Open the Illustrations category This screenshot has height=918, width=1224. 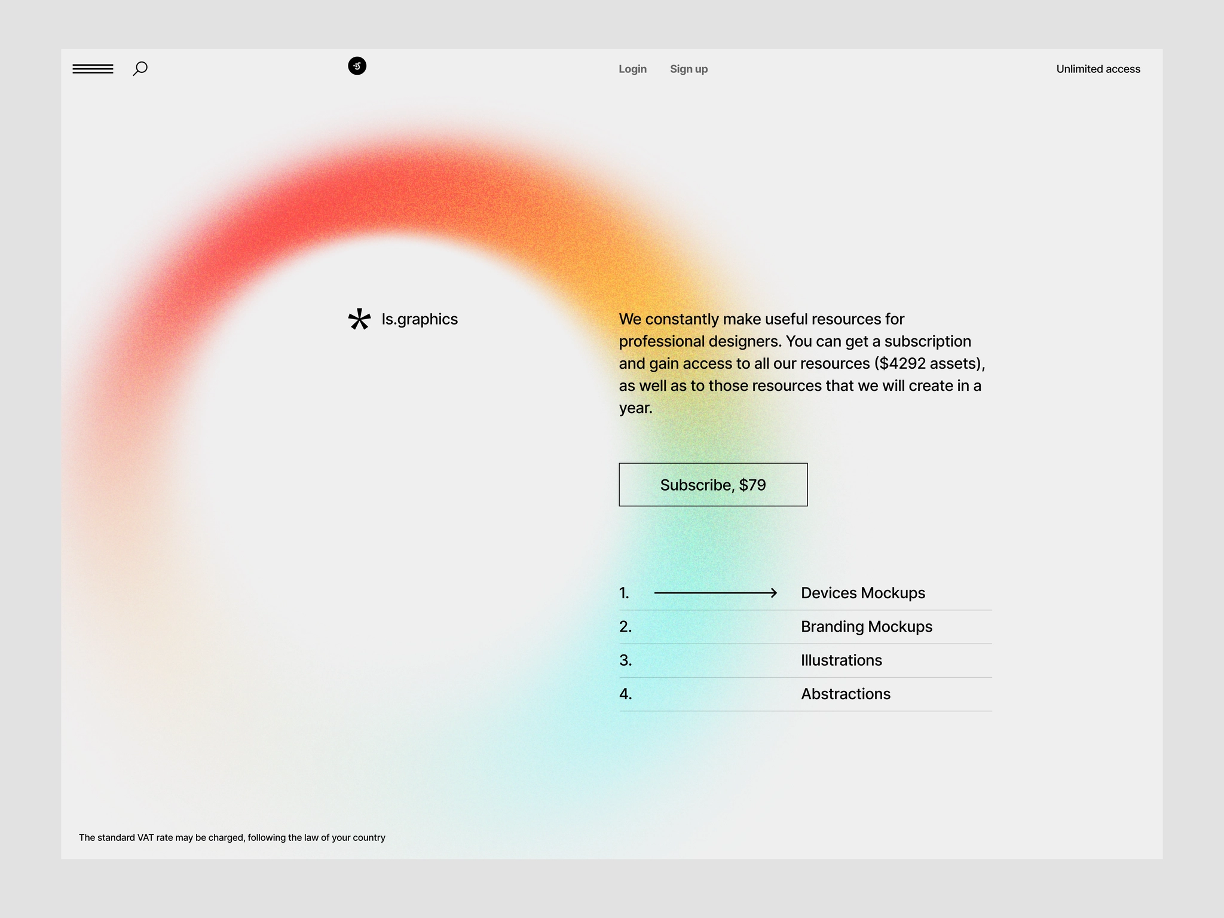[x=841, y=660]
